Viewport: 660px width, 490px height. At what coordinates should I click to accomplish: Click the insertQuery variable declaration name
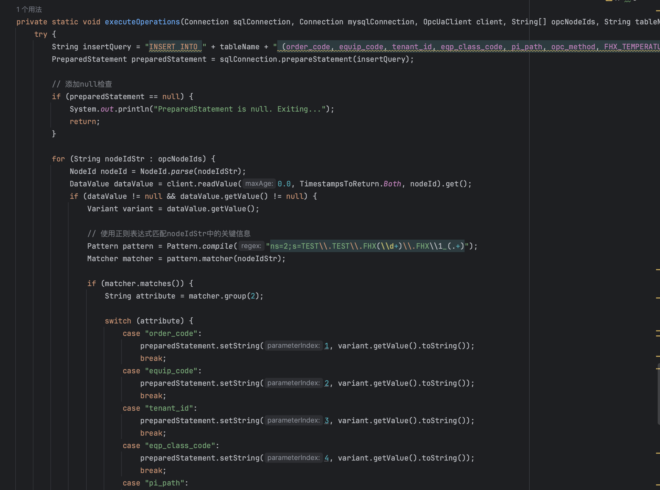[107, 47]
